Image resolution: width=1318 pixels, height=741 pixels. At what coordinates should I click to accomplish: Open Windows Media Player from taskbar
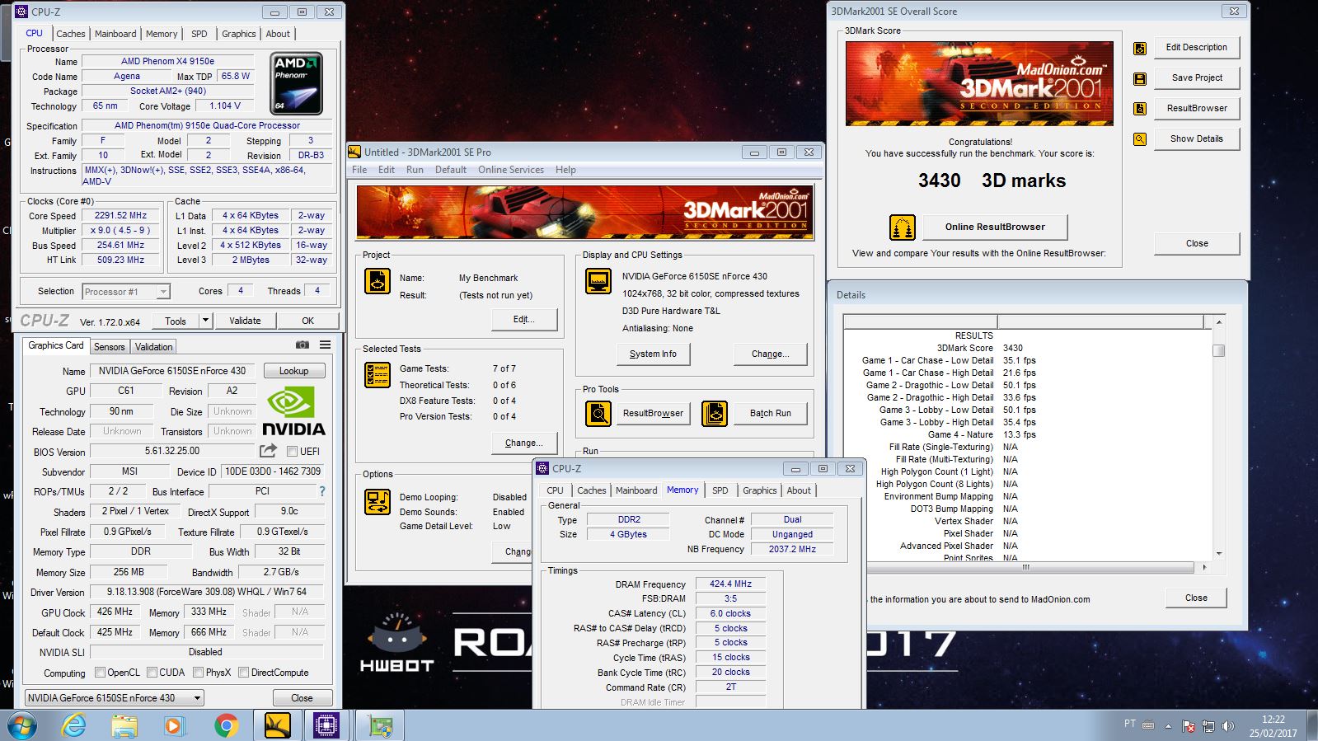[x=173, y=726]
